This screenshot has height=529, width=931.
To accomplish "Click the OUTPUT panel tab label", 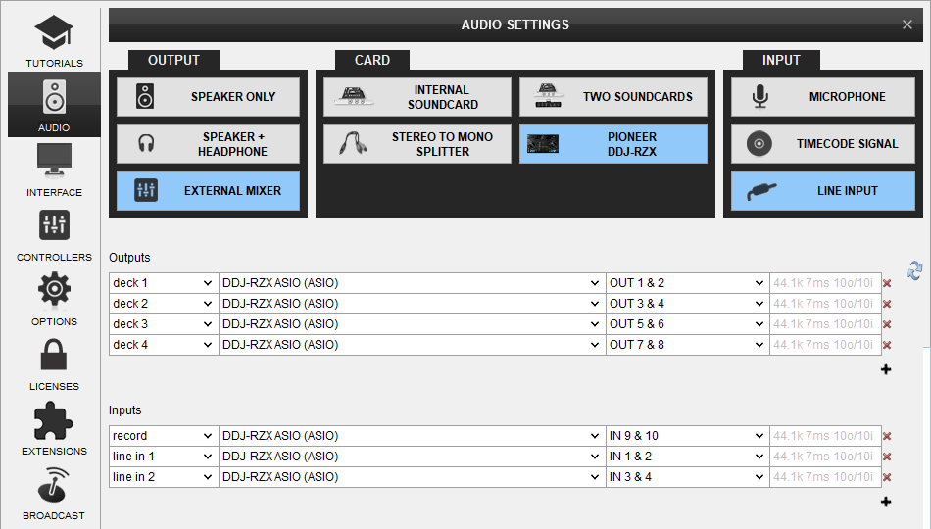I will (174, 60).
